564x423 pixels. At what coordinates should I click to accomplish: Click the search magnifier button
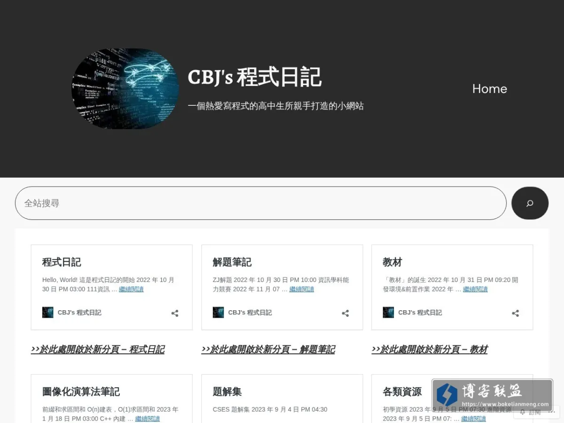coord(530,203)
